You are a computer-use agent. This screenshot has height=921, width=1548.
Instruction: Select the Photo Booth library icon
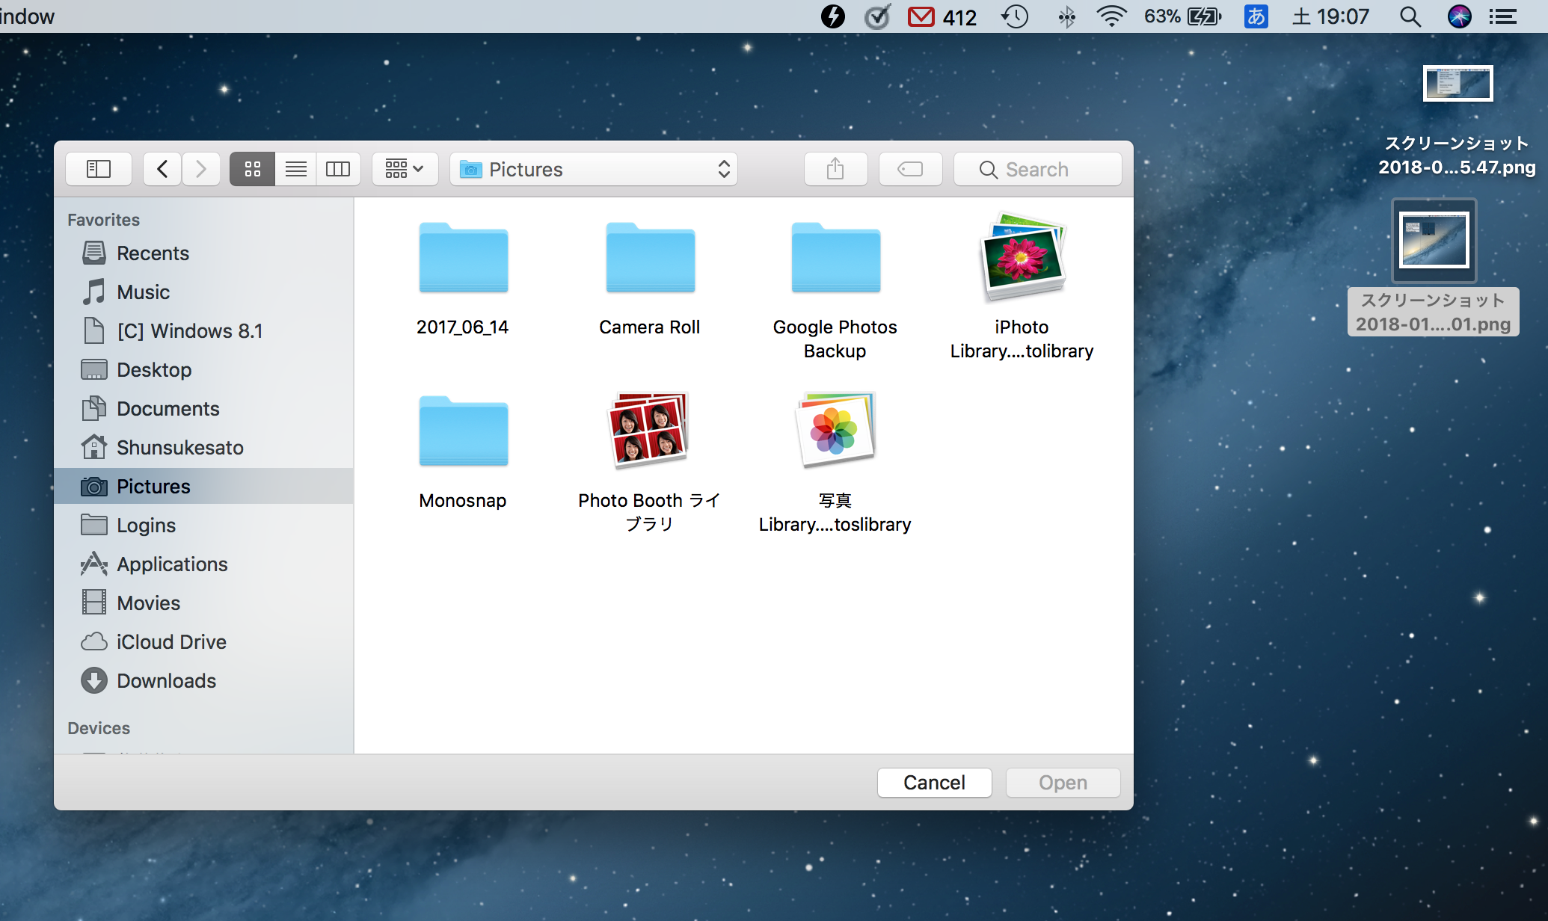point(649,431)
